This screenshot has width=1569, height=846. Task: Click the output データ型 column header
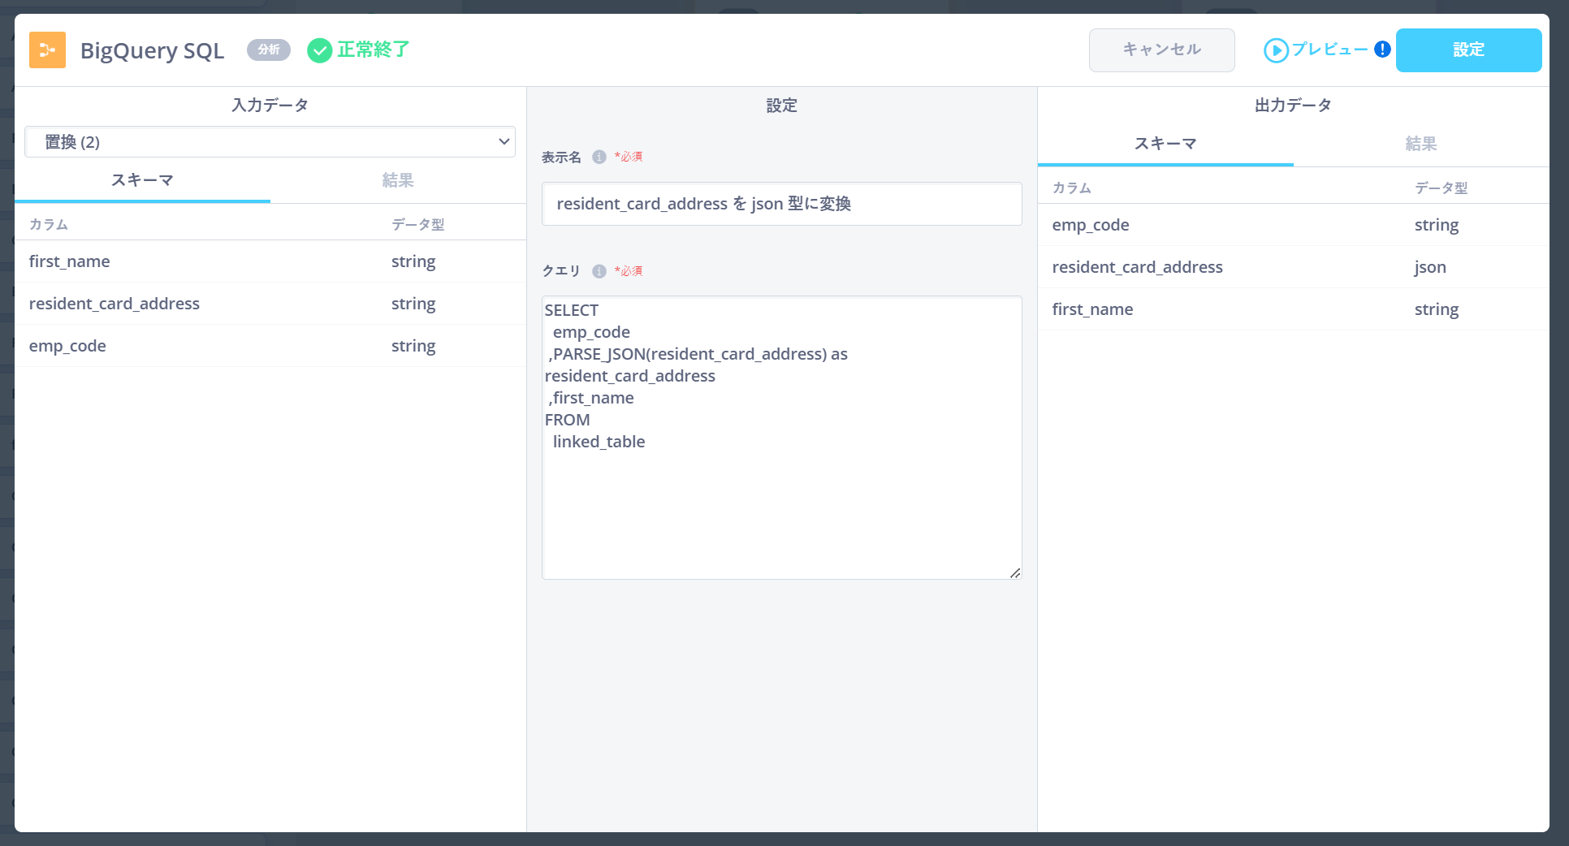(x=1441, y=188)
